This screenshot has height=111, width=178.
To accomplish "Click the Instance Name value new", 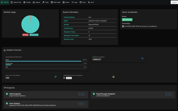I will tap(90, 17).
